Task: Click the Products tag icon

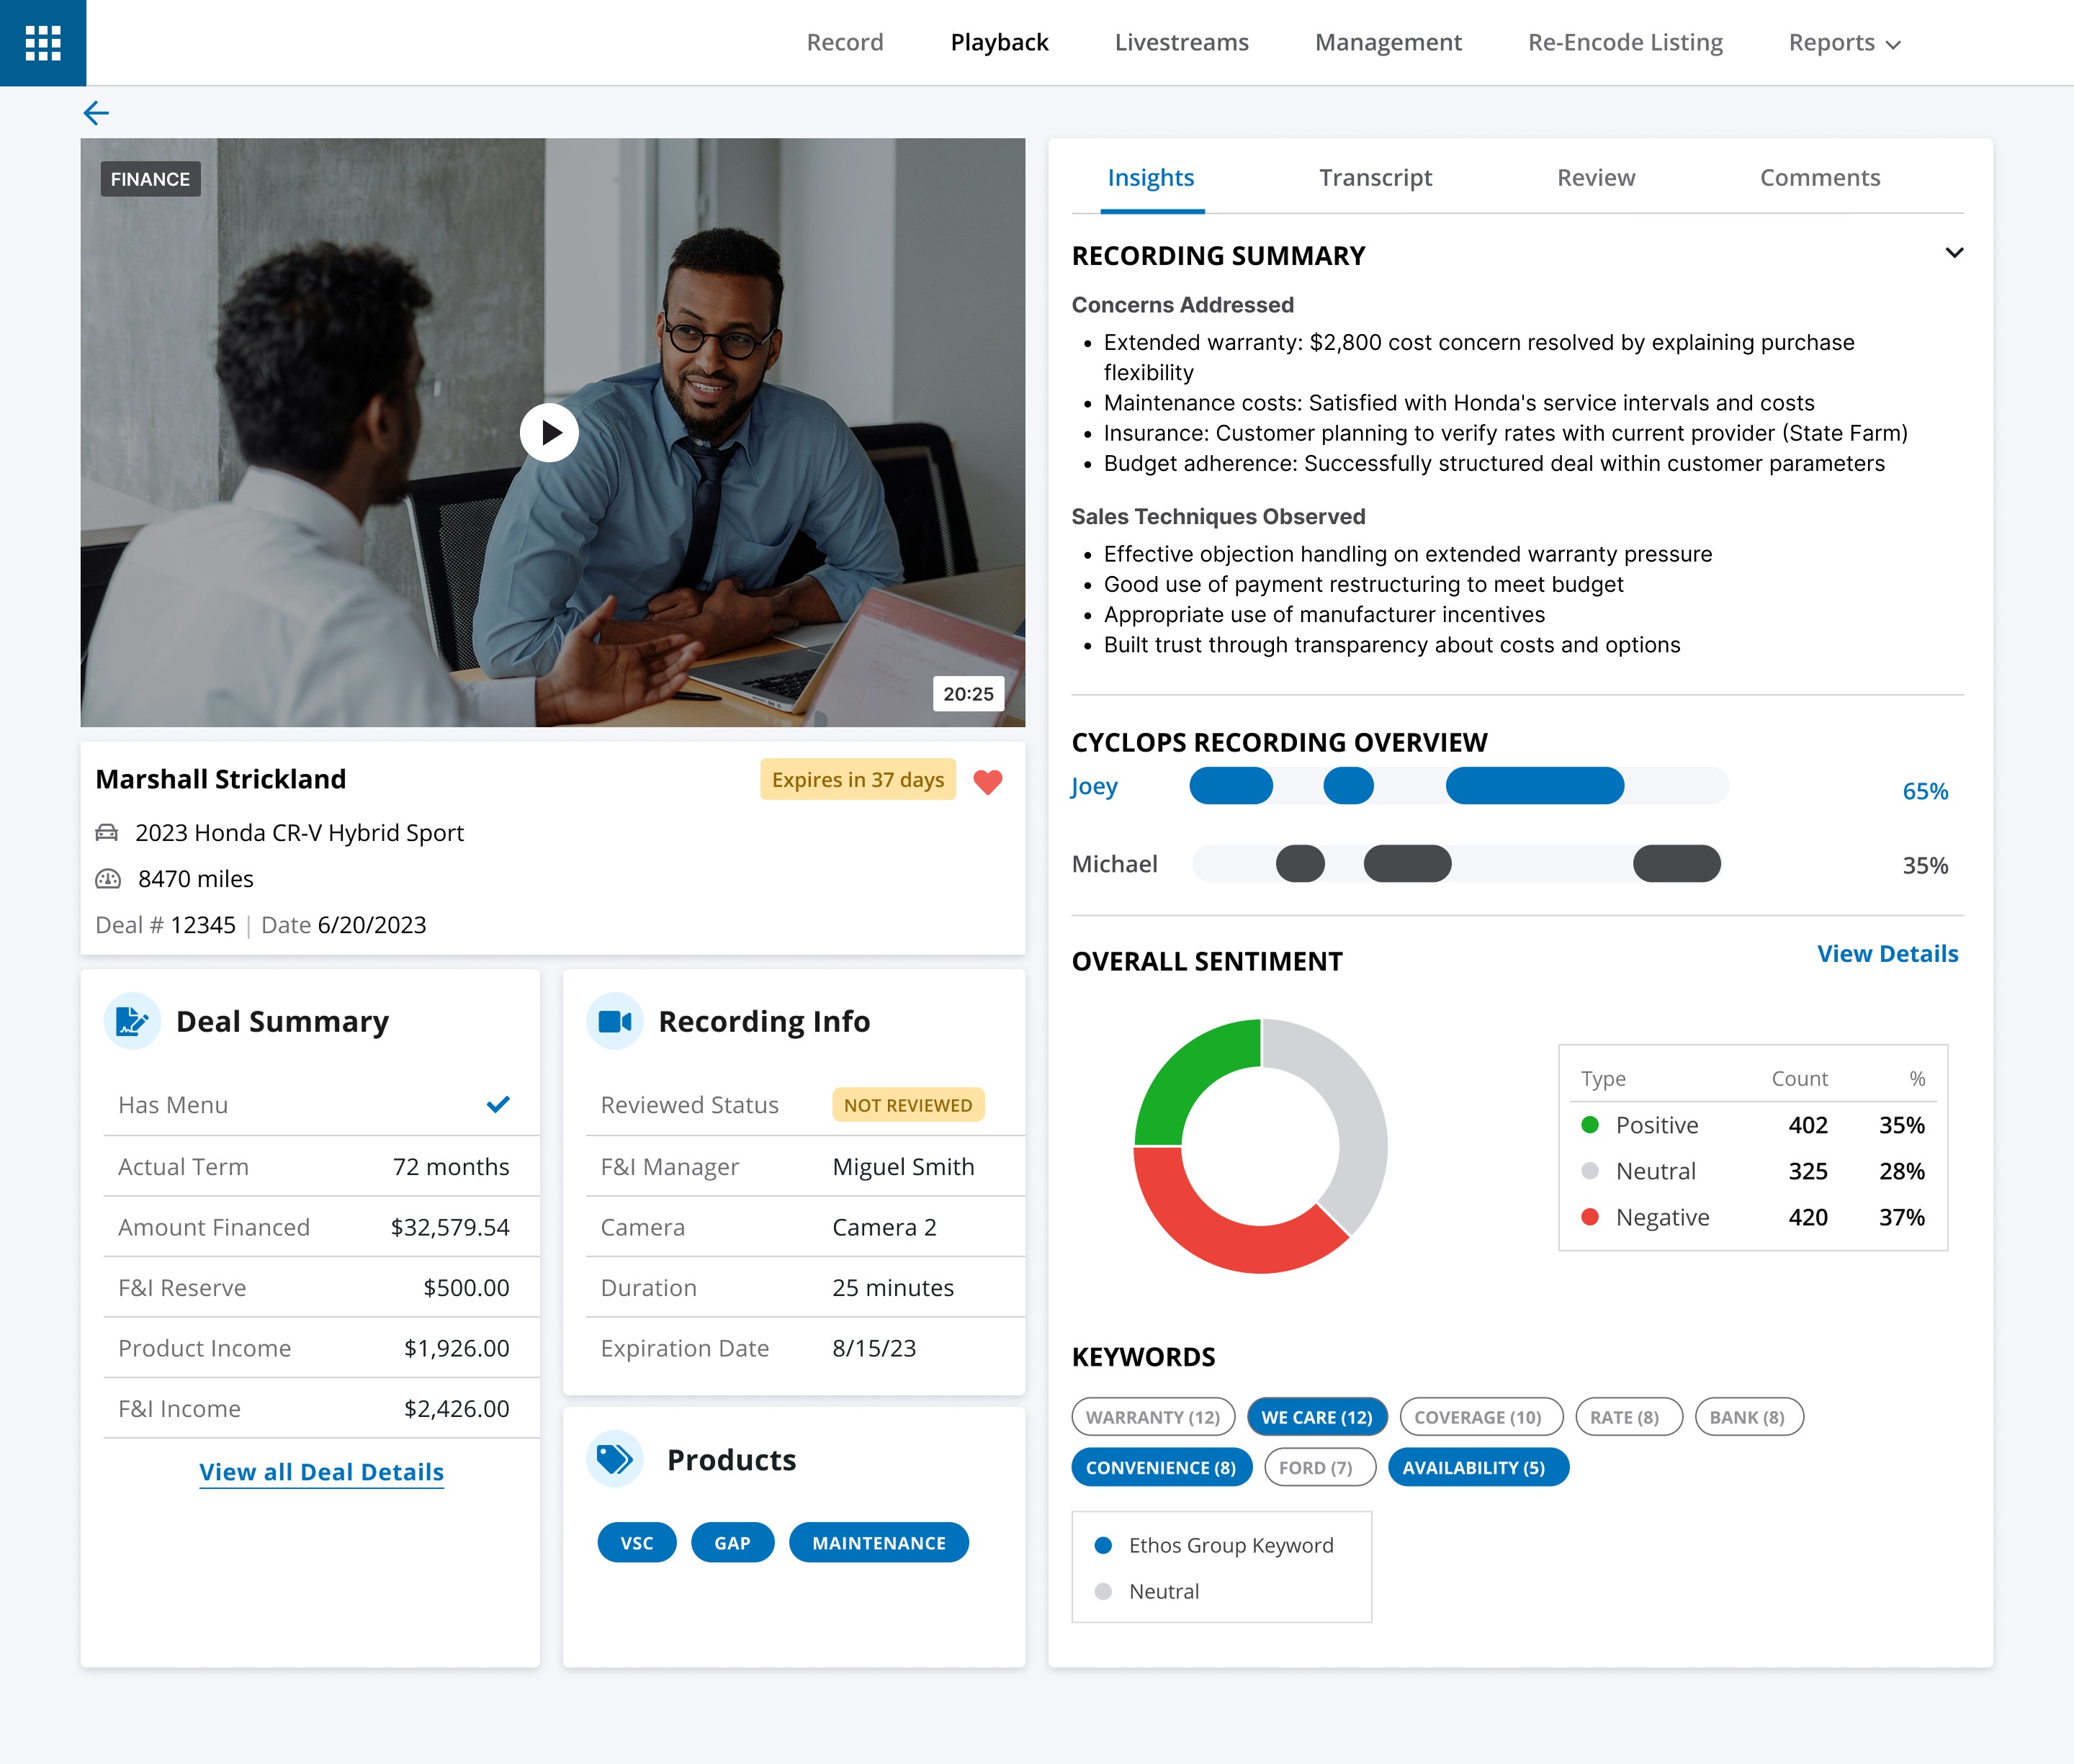Action: 614,1459
